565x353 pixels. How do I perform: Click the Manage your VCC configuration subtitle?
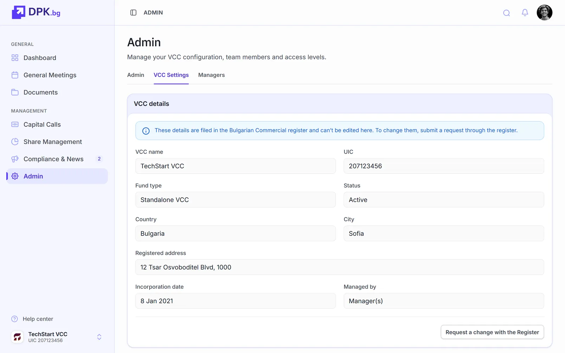point(227,57)
